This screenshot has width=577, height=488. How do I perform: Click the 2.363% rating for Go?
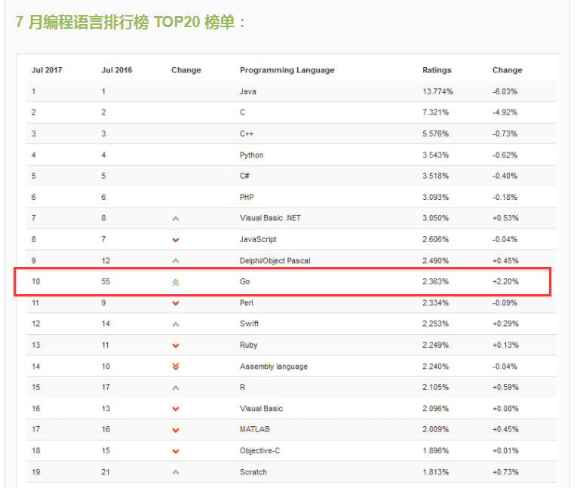tap(435, 281)
